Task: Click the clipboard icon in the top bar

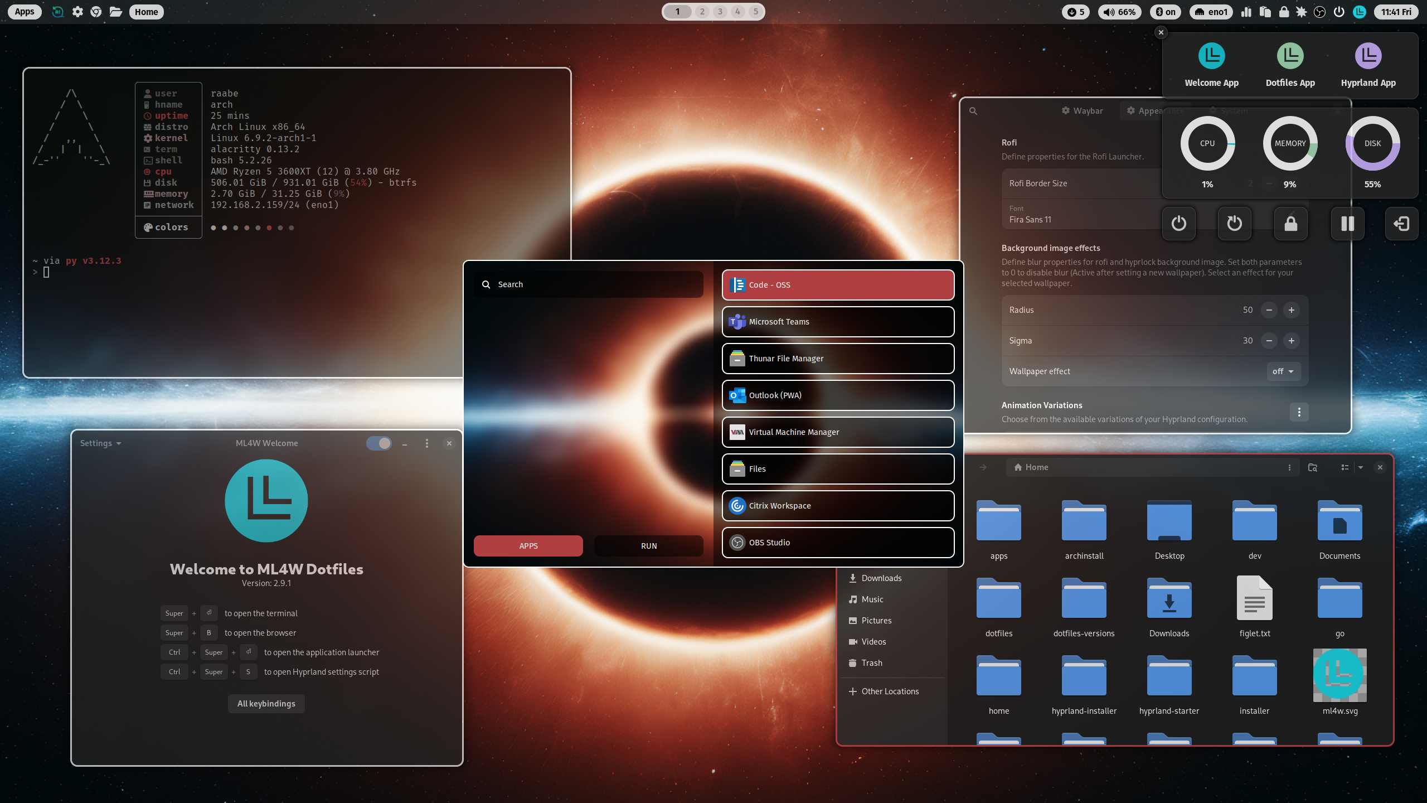Action: pyautogui.click(x=1265, y=12)
